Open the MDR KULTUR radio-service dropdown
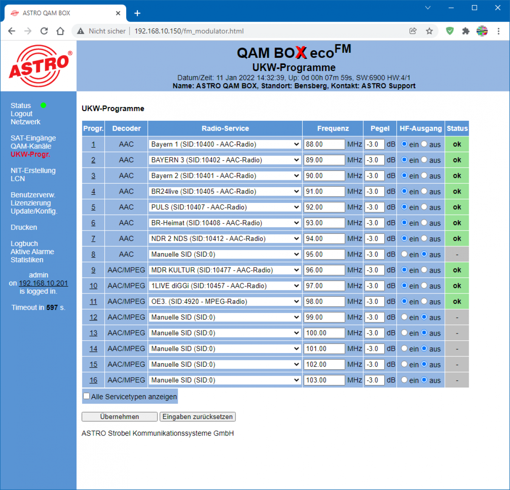Screen dimensions: 510x490 pos(225,270)
